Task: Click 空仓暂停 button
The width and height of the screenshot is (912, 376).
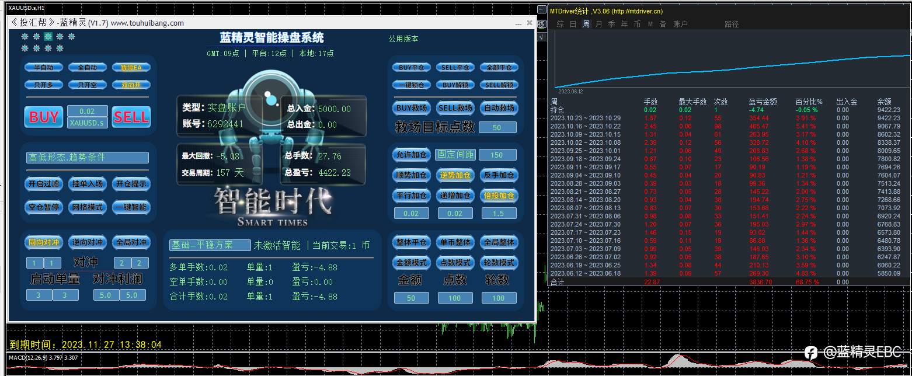Action: pos(44,207)
